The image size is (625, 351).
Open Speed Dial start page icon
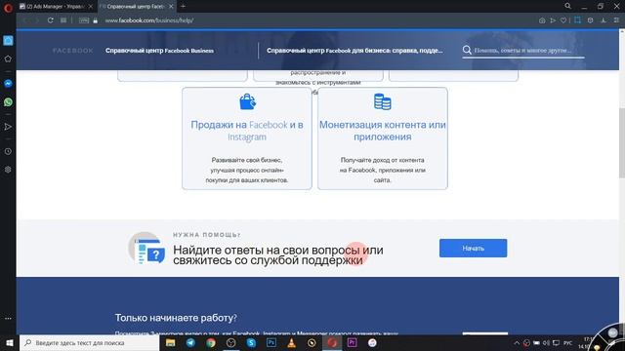pyautogui.click(x=63, y=20)
